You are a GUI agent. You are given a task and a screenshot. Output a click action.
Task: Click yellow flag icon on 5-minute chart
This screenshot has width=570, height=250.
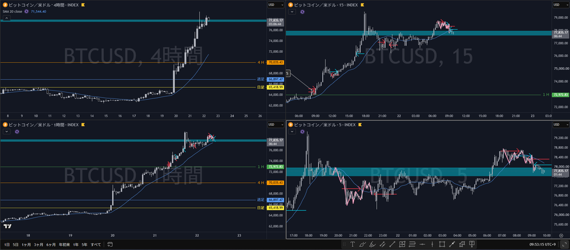click(x=359, y=125)
